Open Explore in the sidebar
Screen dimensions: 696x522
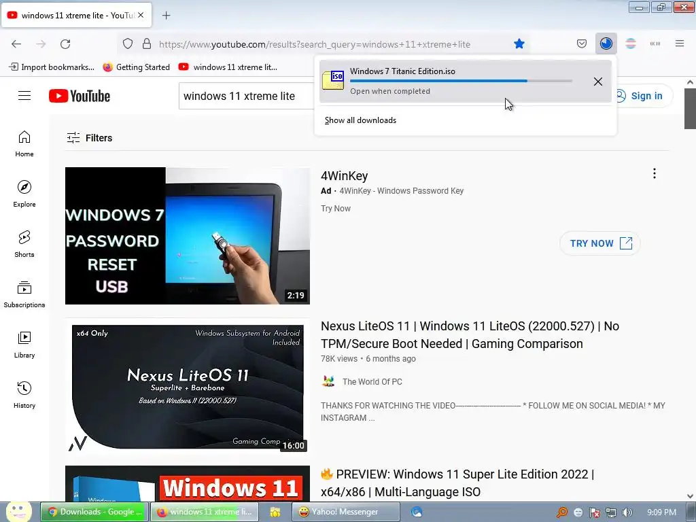(24, 194)
